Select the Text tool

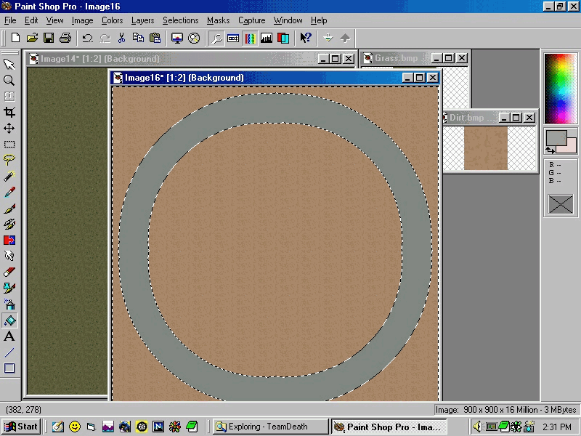pos(9,336)
